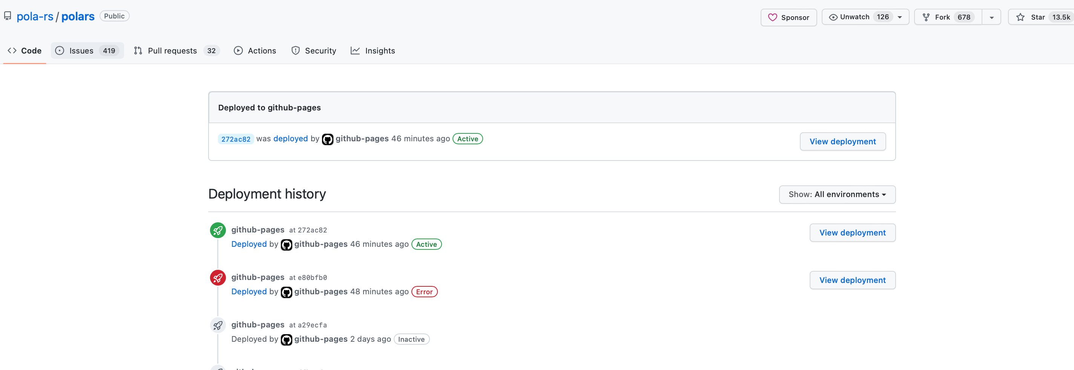Click the Issues circle icon
1074x370 pixels.
pyautogui.click(x=60, y=50)
